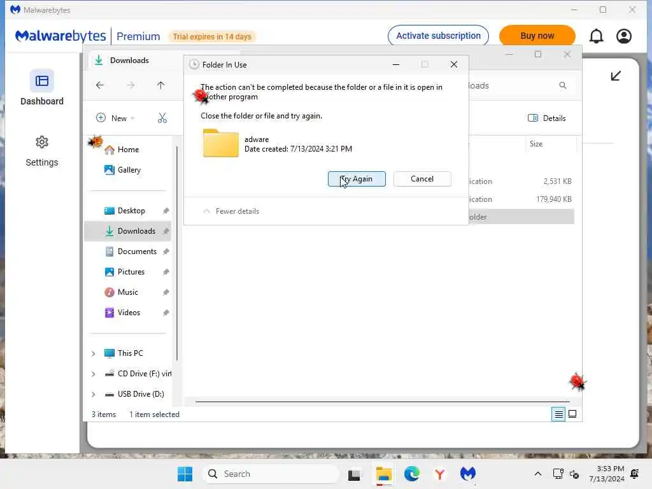Show hidden system tray icons
This screenshot has height=489, width=652.
(x=537, y=474)
